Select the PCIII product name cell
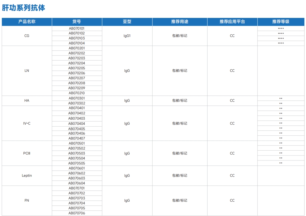Screen dimensions: 306x216 click(x=27, y=153)
